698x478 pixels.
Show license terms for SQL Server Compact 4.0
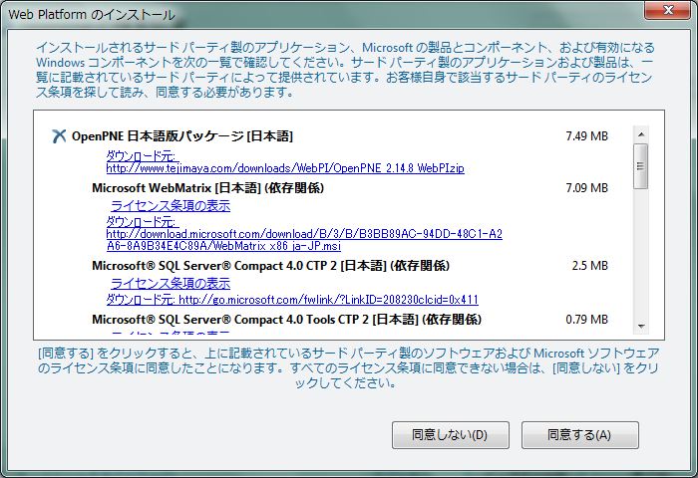pos(170,283)
